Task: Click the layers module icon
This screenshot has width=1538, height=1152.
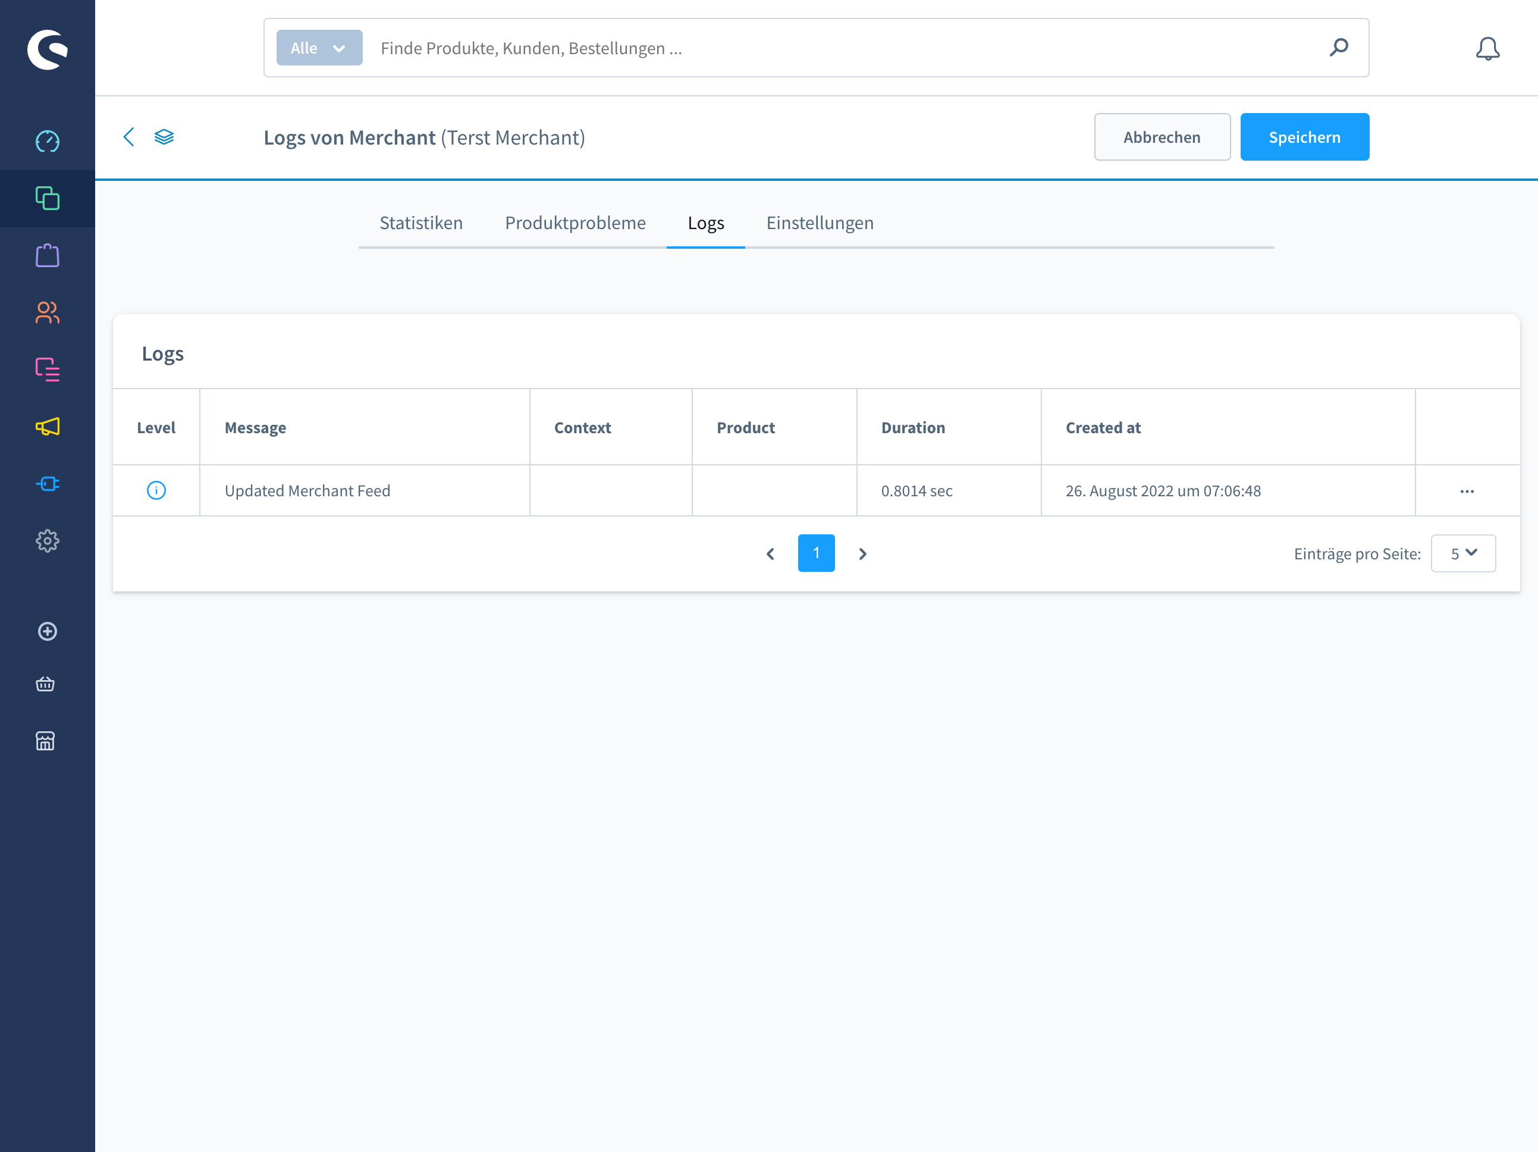Action: (164, 136)
